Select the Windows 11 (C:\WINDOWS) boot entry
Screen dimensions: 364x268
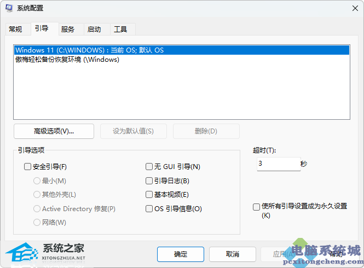point(182,50)
